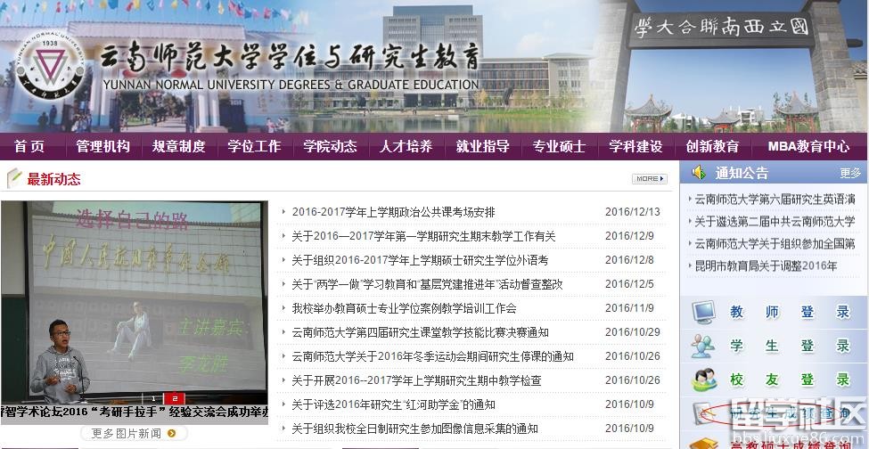
Task: Open the MBA教育中心 nav item
Action: (809, 146)
